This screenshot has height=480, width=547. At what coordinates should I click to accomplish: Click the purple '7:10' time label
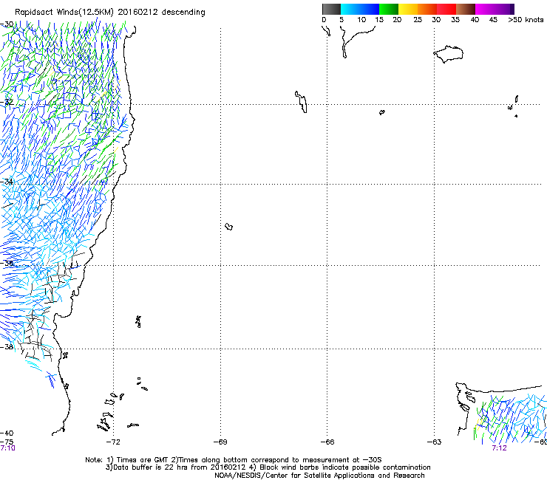[x=7, y=448]
